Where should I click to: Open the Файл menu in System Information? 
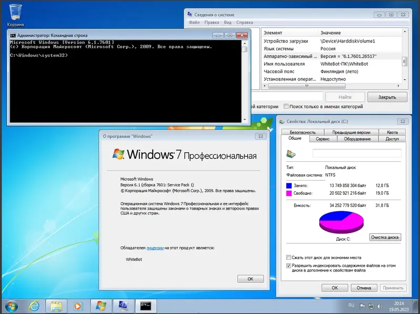(194, 23)
